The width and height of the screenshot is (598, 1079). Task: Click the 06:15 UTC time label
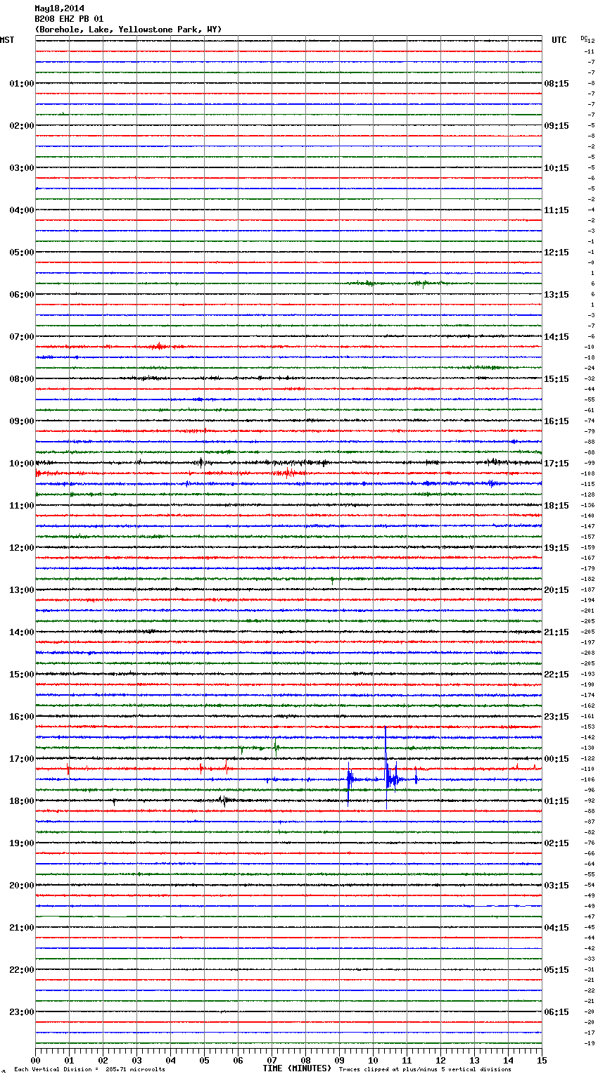[x=556, y=1012]
